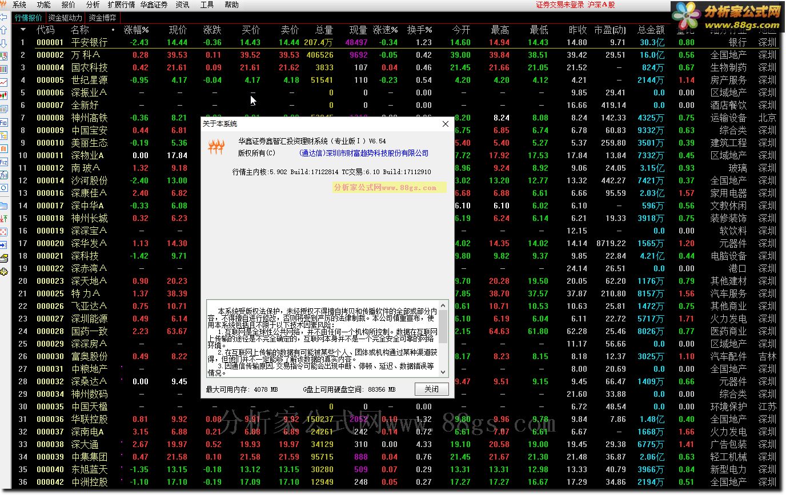The width and height of the screenshot is (786, 495).
Task: Switch to the 行情报价 tab
Action: 29,18
